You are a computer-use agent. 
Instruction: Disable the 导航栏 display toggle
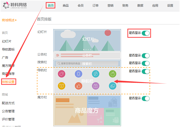click(145, 71)
